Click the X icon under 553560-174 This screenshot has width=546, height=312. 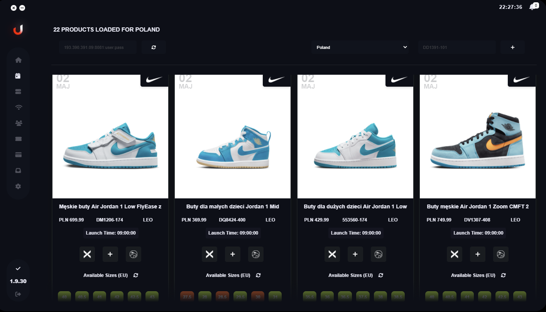(332, 254)
